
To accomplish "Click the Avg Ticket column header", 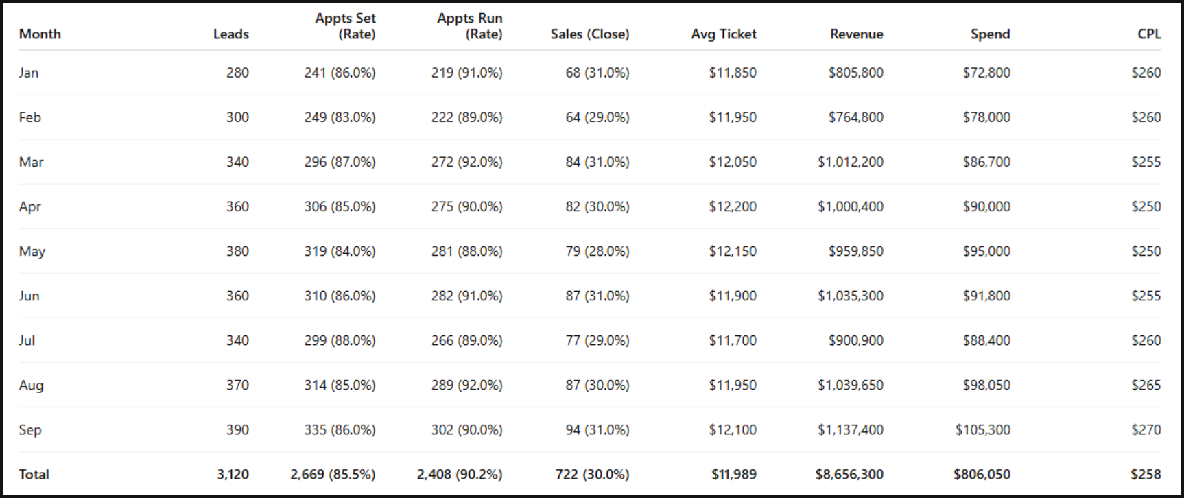I will pyautogui.click(x=723, y=34).
